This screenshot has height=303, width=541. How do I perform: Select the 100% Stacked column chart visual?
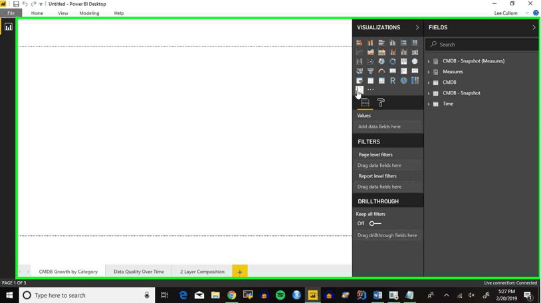[415, 43]
